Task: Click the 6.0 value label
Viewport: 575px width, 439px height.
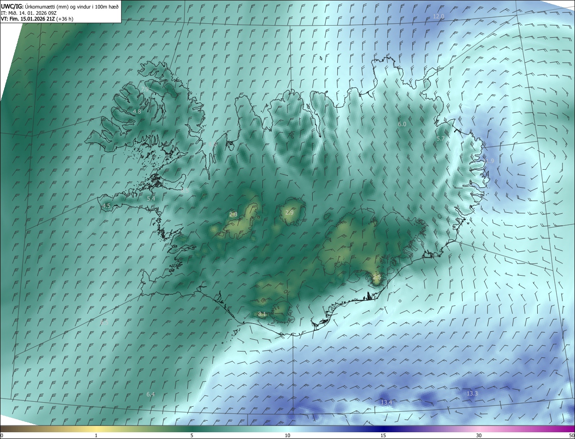Action: (x=402, y=124)
